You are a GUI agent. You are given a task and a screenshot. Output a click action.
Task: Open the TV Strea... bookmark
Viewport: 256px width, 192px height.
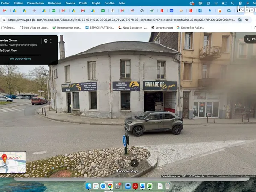pos(8,28)
